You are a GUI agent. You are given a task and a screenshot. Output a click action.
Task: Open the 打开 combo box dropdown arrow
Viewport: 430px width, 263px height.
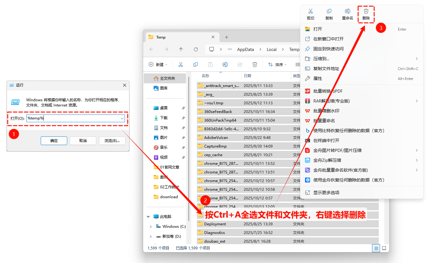(122, 118)
